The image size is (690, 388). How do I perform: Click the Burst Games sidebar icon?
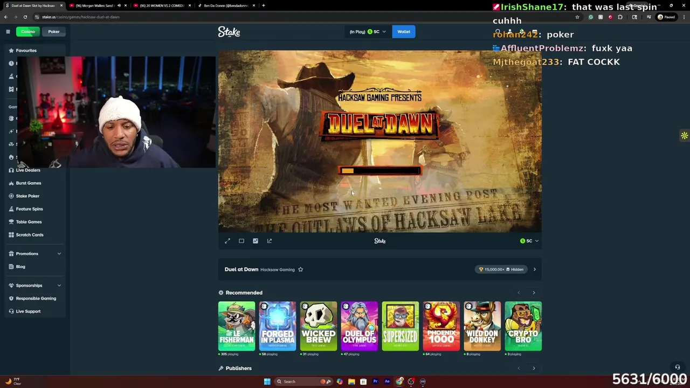(11, 183)
